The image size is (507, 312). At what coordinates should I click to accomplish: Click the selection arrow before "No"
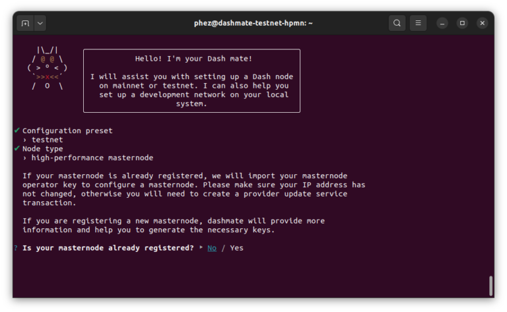[x=201, y=248]
